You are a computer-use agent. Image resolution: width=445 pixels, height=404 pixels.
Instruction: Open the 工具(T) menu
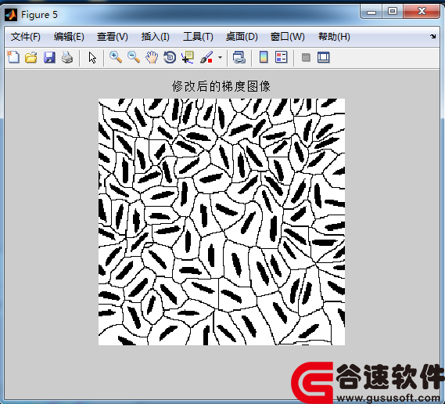tap(198, 37)
